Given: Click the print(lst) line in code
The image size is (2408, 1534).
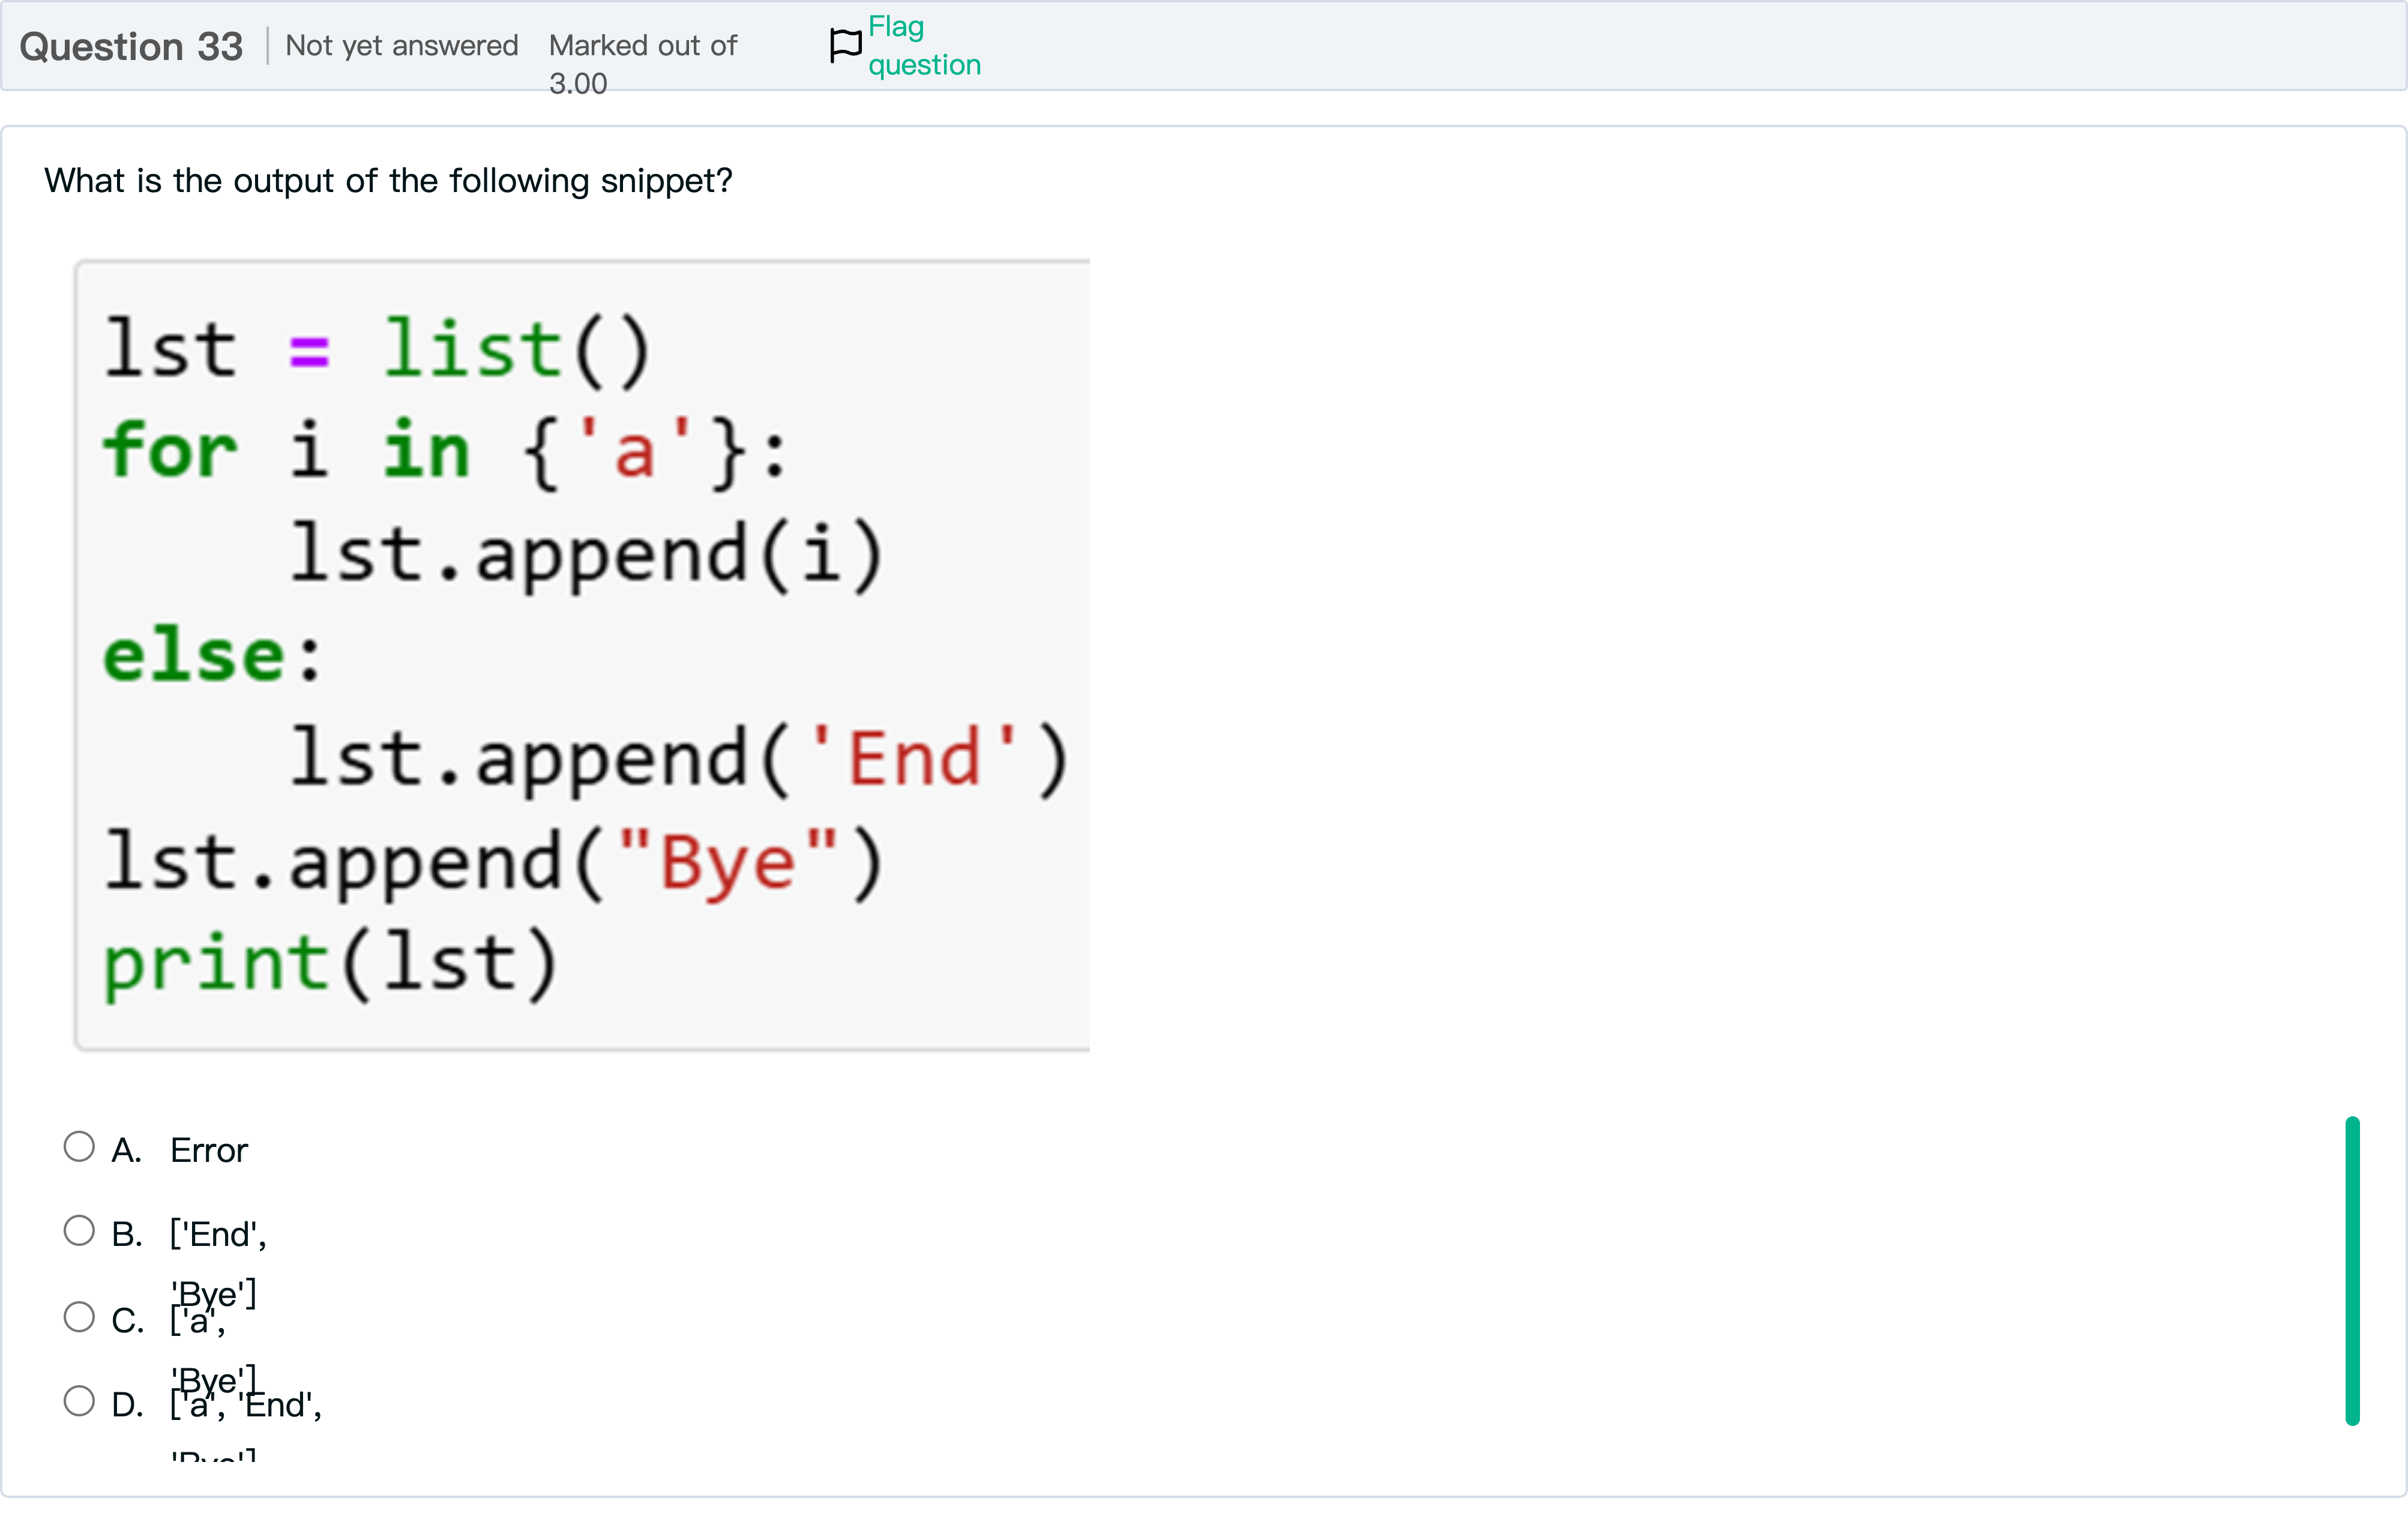Looking at the screenshot, I should pos(330,962).
